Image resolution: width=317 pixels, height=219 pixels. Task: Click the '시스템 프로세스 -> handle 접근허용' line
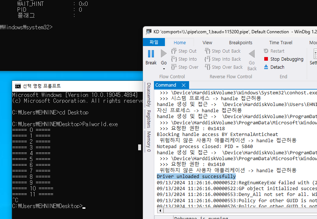210,98
